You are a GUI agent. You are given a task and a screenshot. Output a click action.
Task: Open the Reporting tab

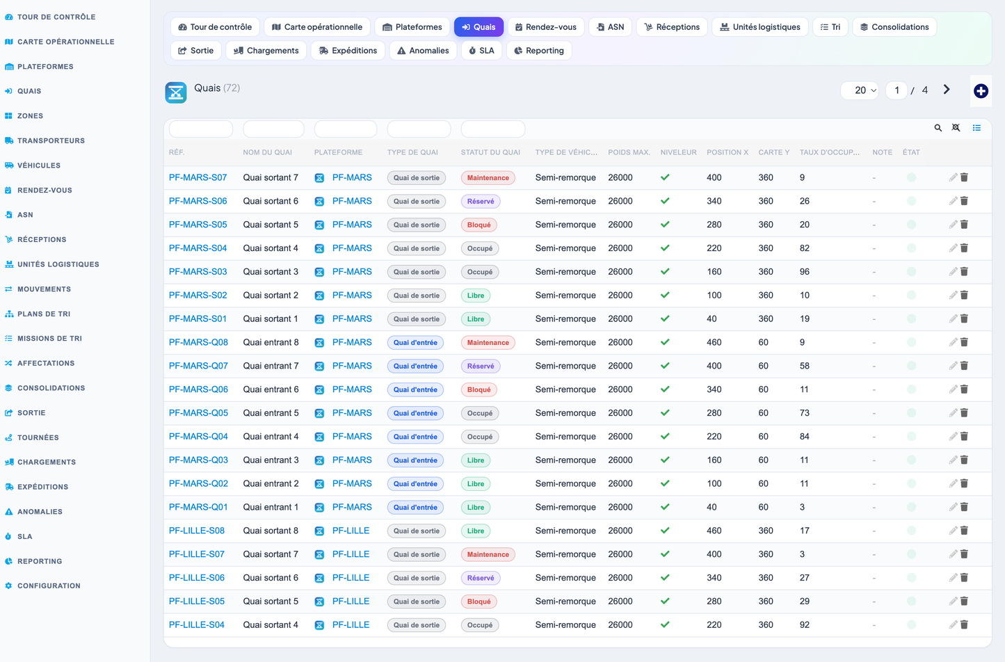[x=539, y=51]
